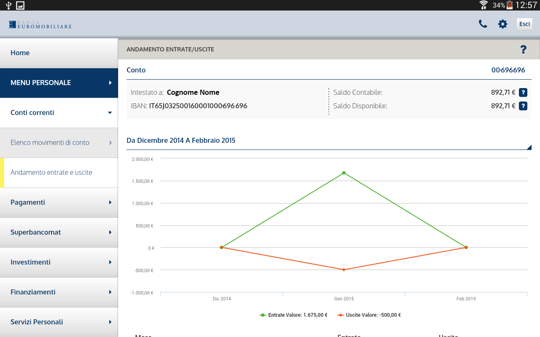540x337 pixels.
Task: Open help for Andamento Entrate/Uscite
Action: point(523,50)
